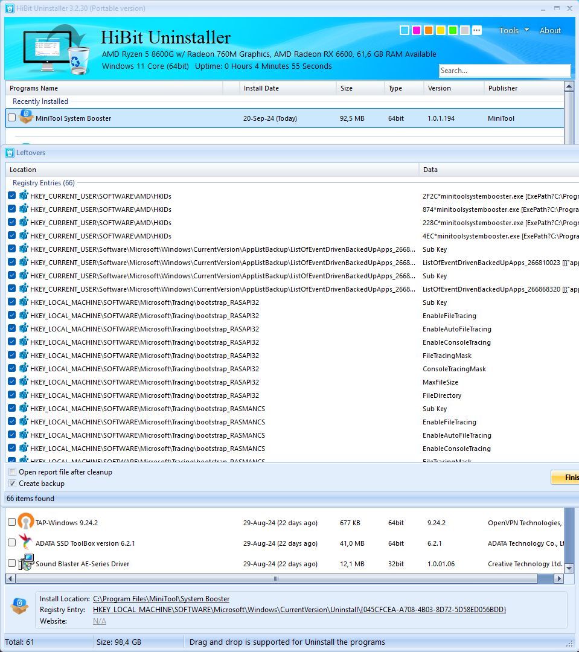Click registry icon for ListOfEventDrivenBackedUpApps_266810023 data entry
The width and height of the screenshot is (579, 652).
pyautogui.click(x=24, y=262)
